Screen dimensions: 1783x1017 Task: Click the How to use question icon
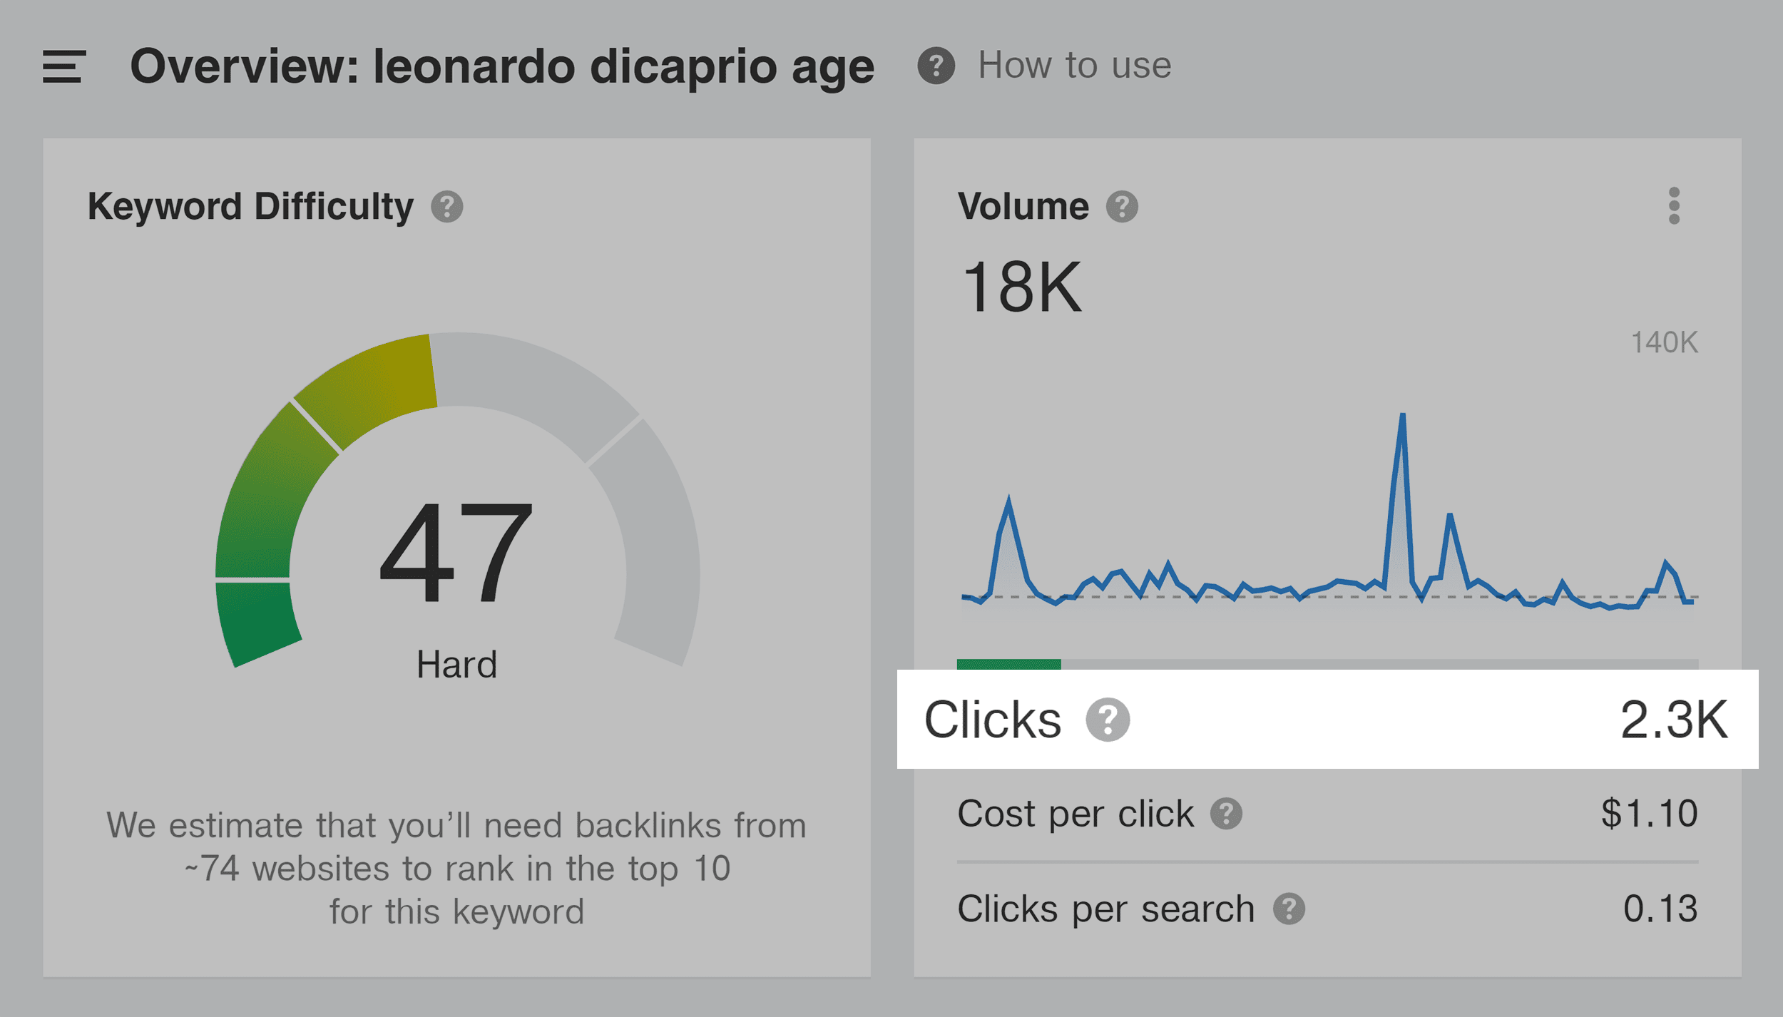point(936,66)
